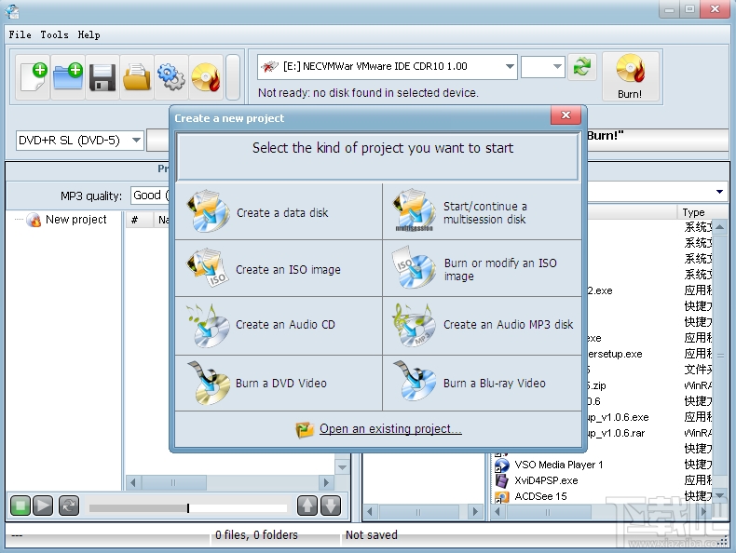Click the green stop playback button
The width and height of the screenshot is (736, 553).
click(20, 506)
